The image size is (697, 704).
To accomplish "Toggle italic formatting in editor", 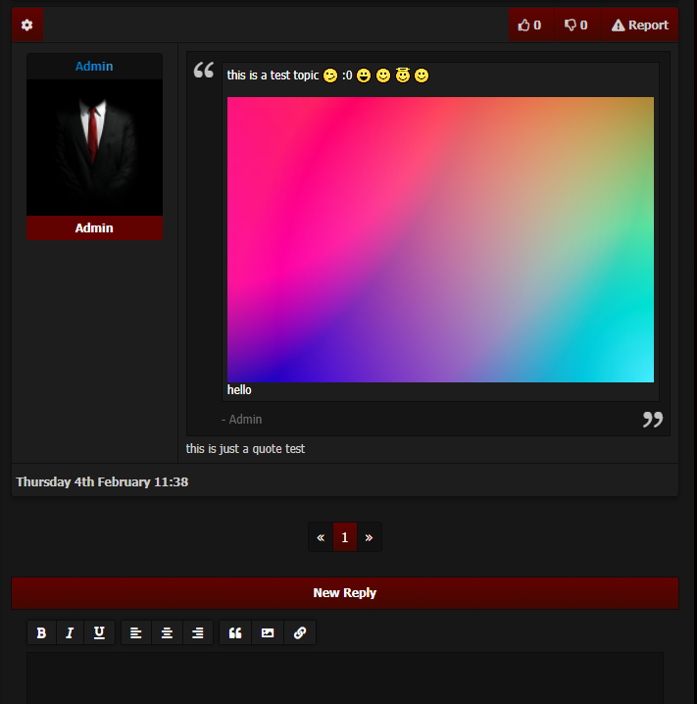I will pos(70,632).
